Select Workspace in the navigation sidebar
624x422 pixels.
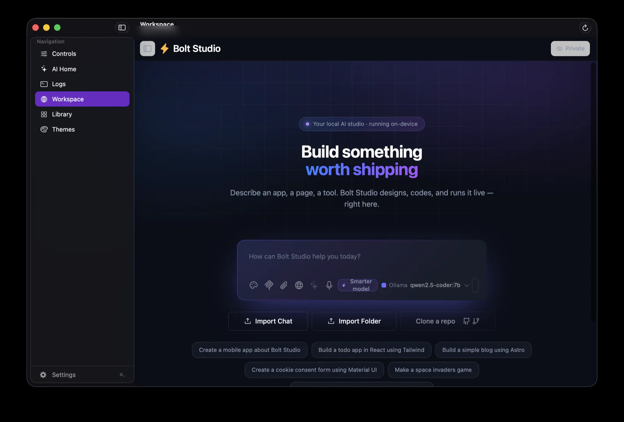click(x=82, y=99)
